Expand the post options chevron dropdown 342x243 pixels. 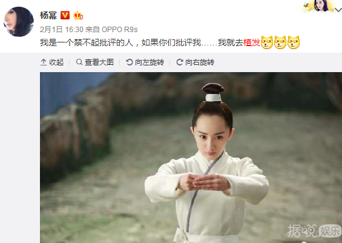[338, 10]
